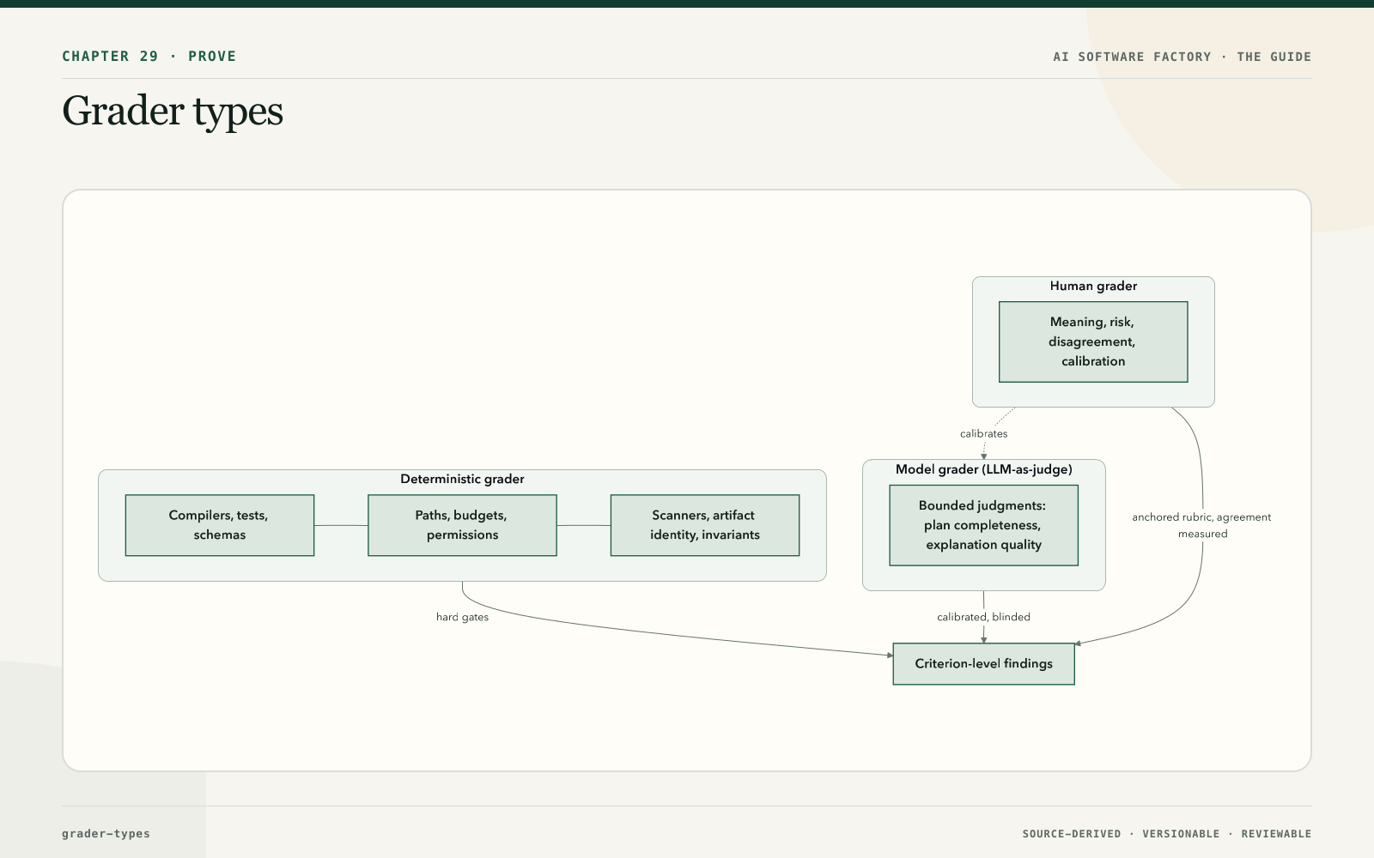Screen dimensions: 1374x858
Task: Select the "anchored rubric, agreement measured" label
Action: (1202, 525)
